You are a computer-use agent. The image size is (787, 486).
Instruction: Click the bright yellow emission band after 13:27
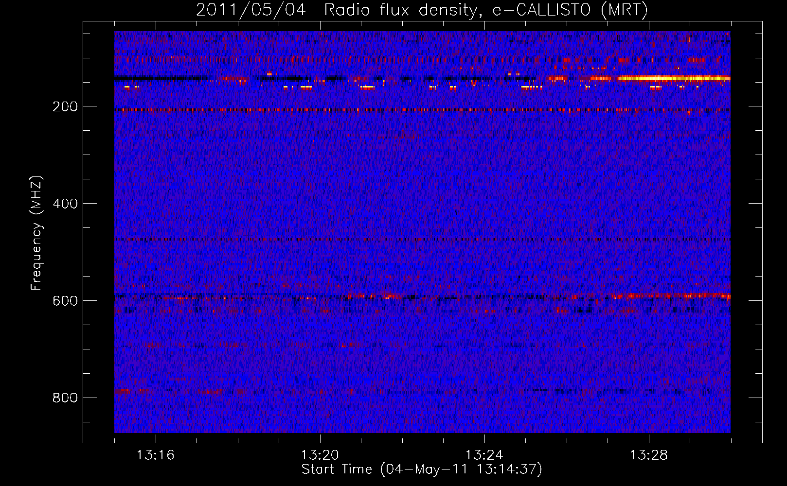pos(674,78)
